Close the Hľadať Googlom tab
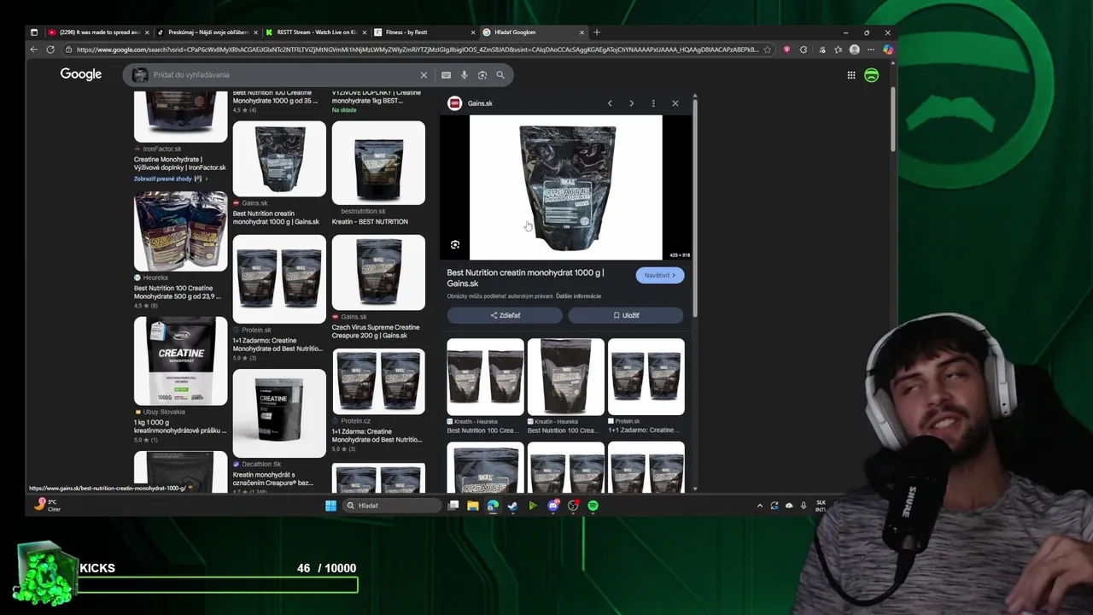1093x615 pixels. [582, 32]
